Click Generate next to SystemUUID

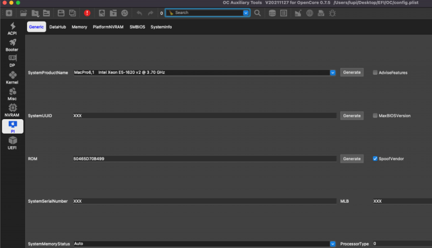point(352,116)
